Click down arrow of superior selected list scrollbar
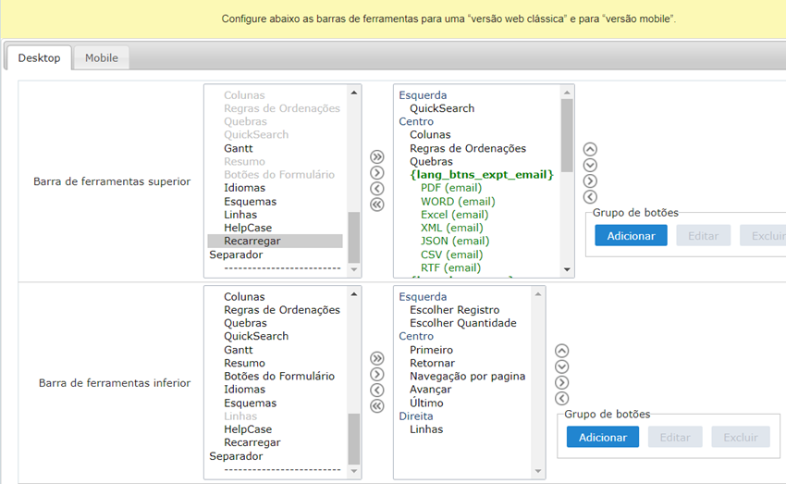 pyautogui.click(x=567, y=270)
